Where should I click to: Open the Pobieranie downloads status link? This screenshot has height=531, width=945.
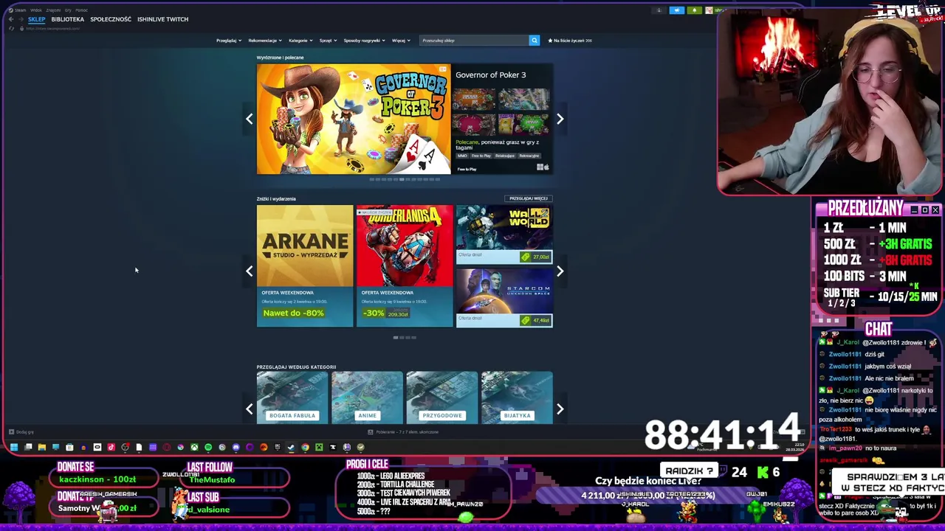click(402, 432)
